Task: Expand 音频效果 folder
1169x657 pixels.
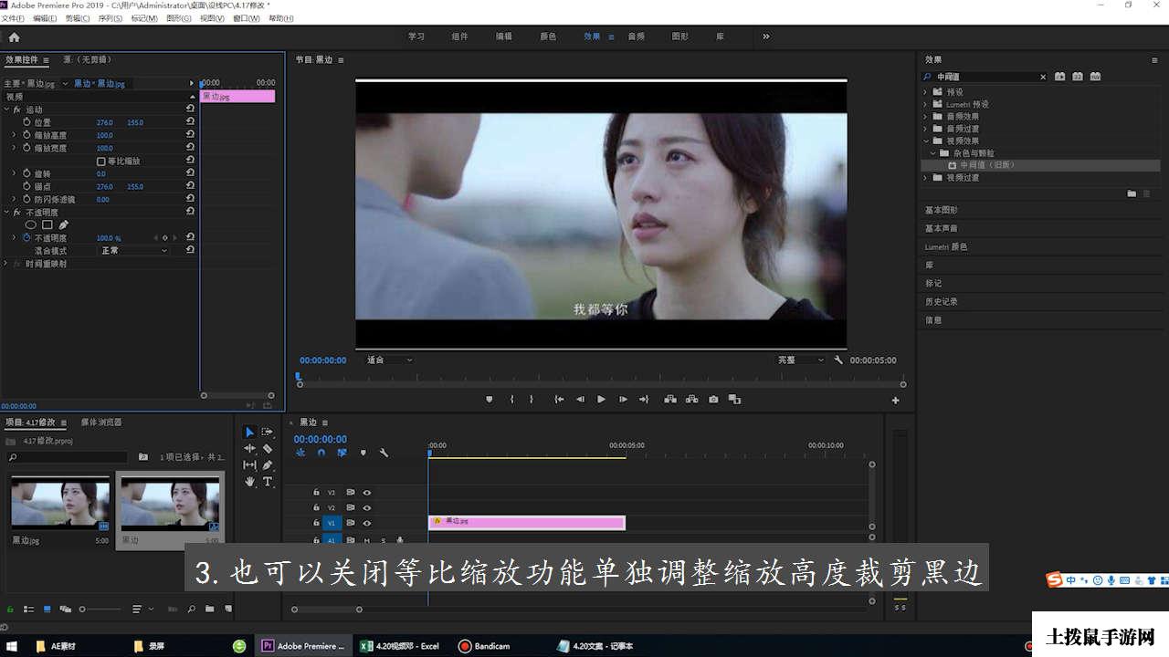Action: point(925,116)
